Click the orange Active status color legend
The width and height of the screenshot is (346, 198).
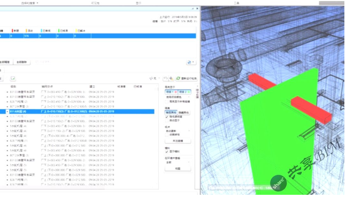[x=29, y=31]
